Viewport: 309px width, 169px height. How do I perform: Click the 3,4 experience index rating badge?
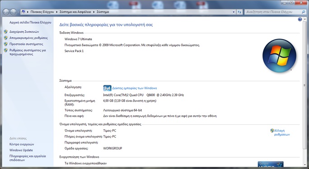coord(107,88)
